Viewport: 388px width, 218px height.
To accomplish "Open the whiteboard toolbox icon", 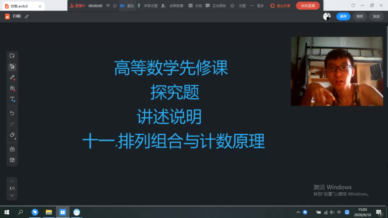I will [12, 149].
